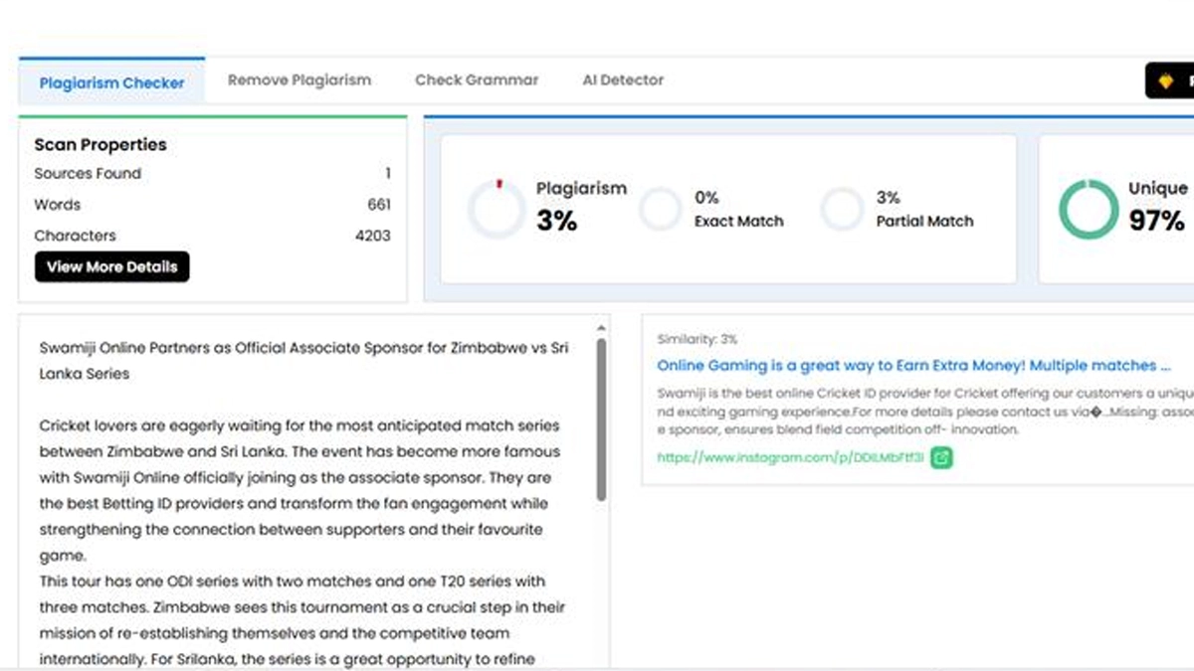Viewport: 1194px width, 671px height.
Task: Click the Plagiarism 3% ring chart
Action: [x=497, y=210]
